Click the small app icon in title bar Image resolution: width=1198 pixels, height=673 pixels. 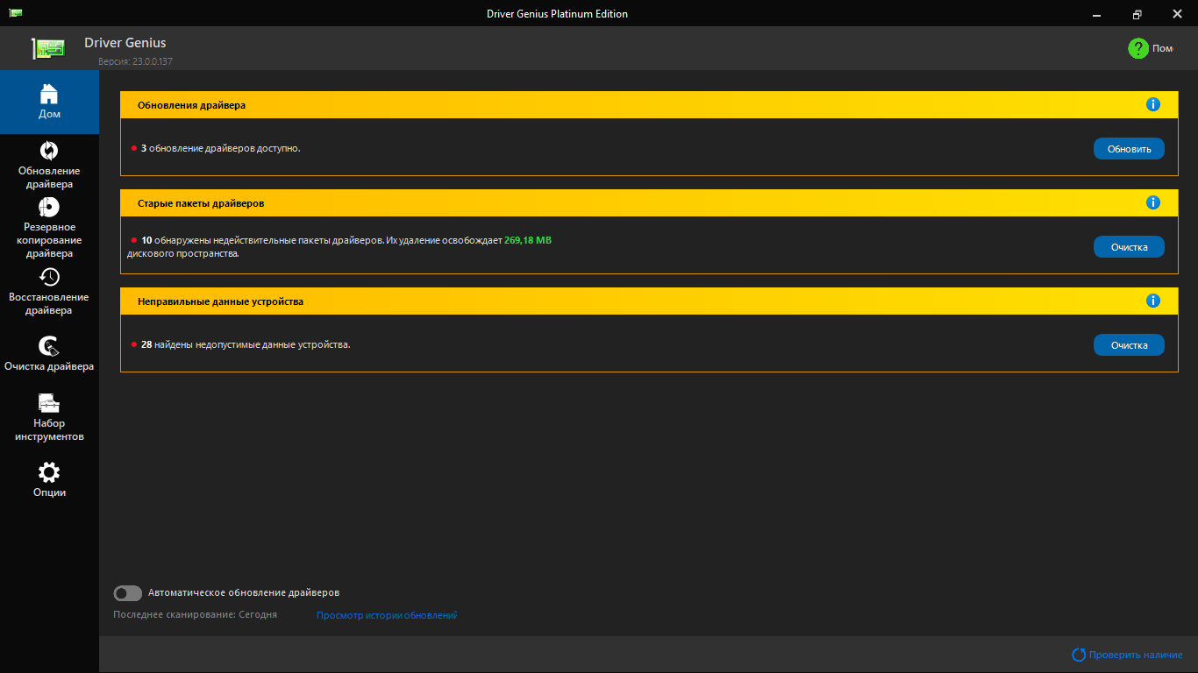(x=16, y=13)
